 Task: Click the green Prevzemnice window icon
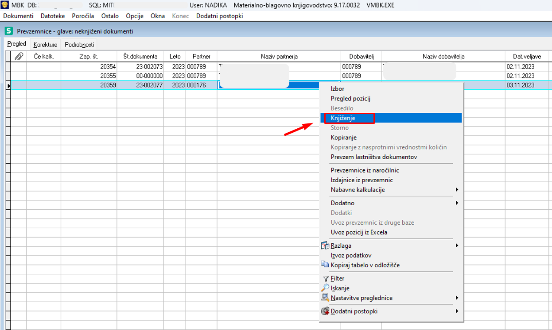pos(8,31)
